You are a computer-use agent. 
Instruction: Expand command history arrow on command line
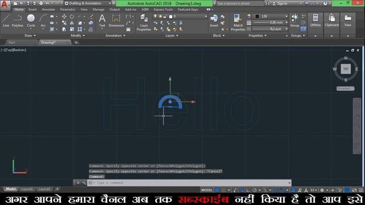[x=289, y=183]
